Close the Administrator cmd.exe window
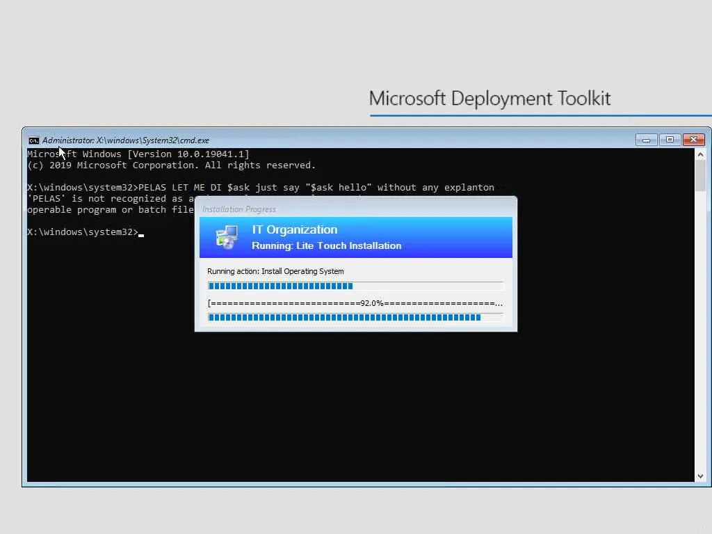Image resolution: width=712 pixels, height=534 pixels. pos(693,140)
